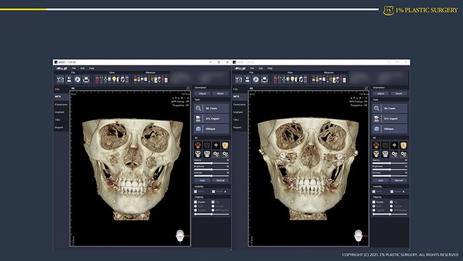The image size is (463, 261).
Task: Click Manual button in right window
Action: coord(399,180)
